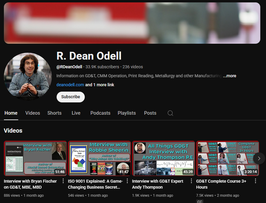266x203 pixels.
Task: Click the R. Dean Odell profile picture
Action: click(x=28, y=76)
